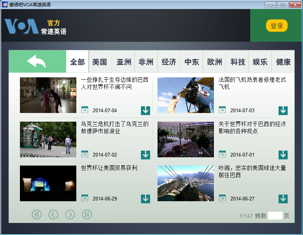Open thumbnail of Rio cable car view
The height and width of the screenshot is (235, 303).
tap(186, 183)
